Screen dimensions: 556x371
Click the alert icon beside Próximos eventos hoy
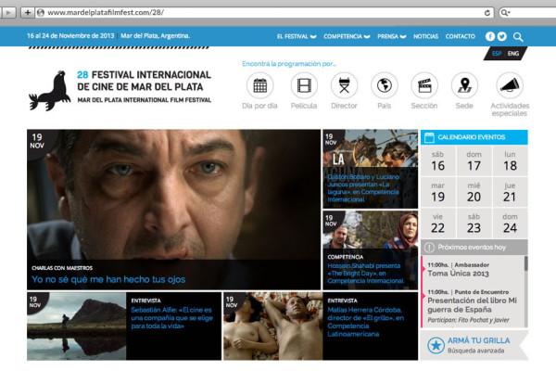click(x=429, y=247)
